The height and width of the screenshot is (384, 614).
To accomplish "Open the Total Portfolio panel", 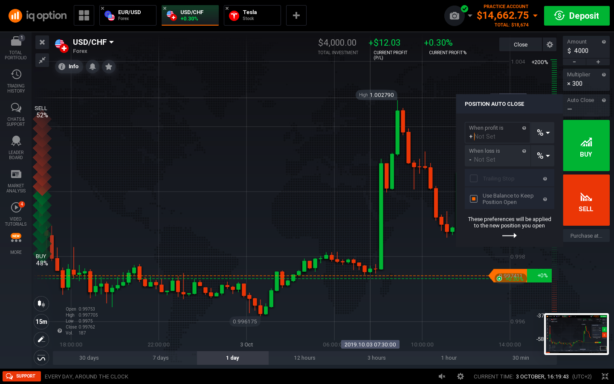I will pos(16,48).
